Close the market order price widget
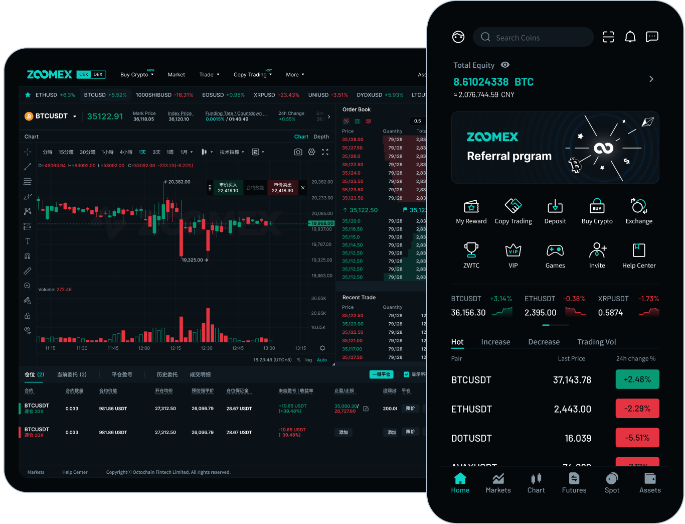The image size is (685, 524). tap(302, 188)
